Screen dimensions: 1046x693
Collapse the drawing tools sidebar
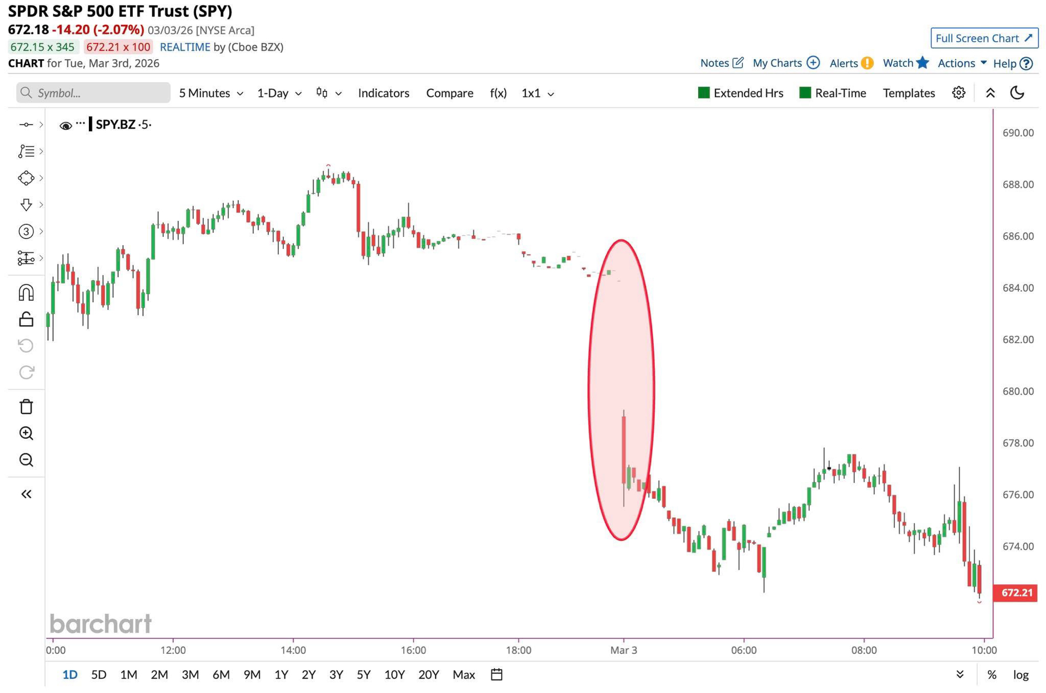(x=26, y=494)
